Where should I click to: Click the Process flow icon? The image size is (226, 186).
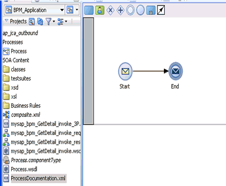pos(6,52)
